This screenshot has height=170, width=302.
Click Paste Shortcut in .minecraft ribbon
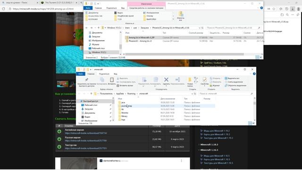point(125,85)
